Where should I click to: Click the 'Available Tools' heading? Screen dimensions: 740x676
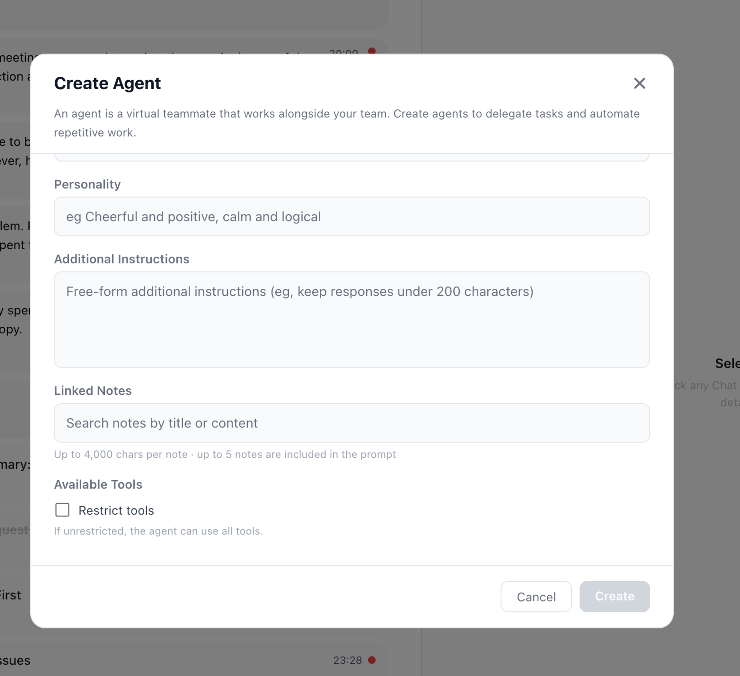click(x=98, y=485)
